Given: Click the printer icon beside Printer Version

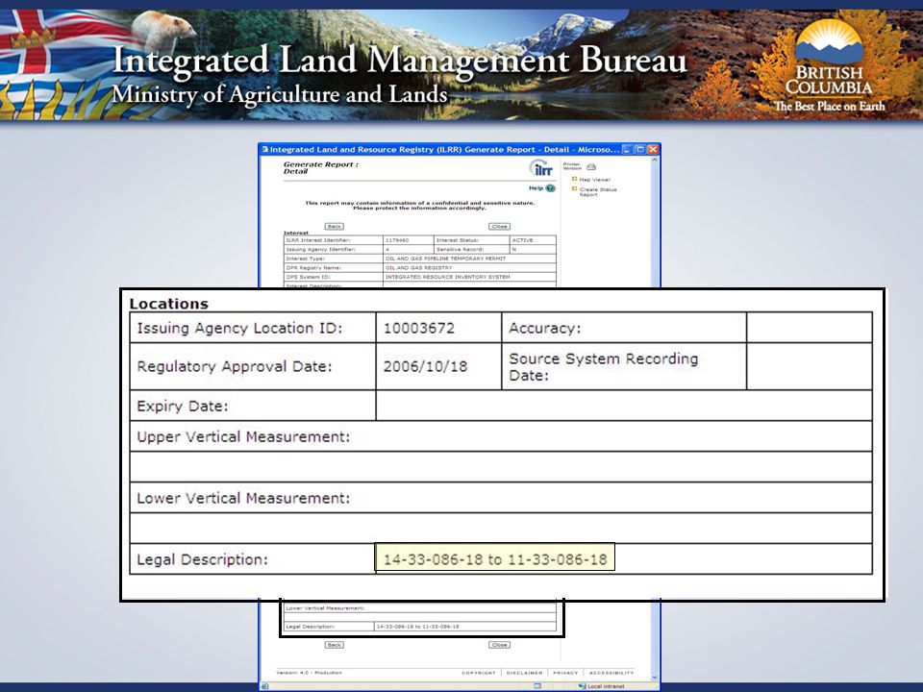Looking at the screenshot, I should [x=591, y=167].
